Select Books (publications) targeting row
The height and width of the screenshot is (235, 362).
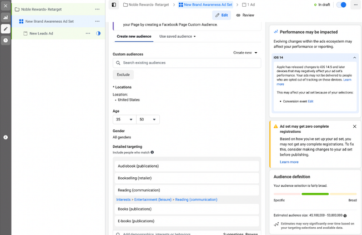tap(187, 209)
